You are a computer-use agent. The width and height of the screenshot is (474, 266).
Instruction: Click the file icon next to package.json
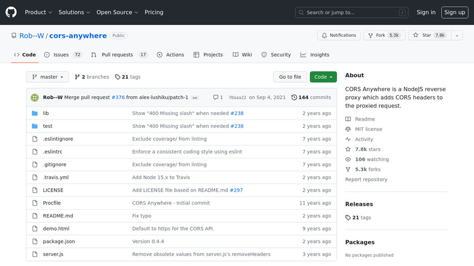(35, 242)
